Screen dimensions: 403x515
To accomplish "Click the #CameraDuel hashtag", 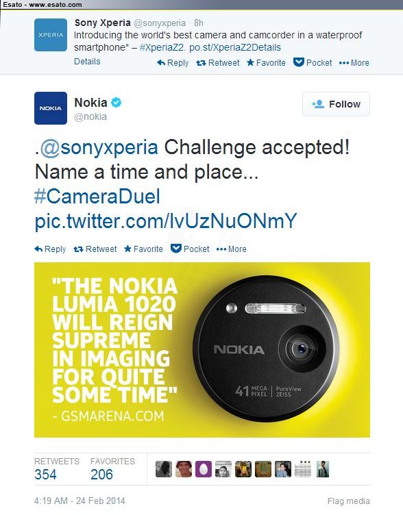I will click(97, 197).
